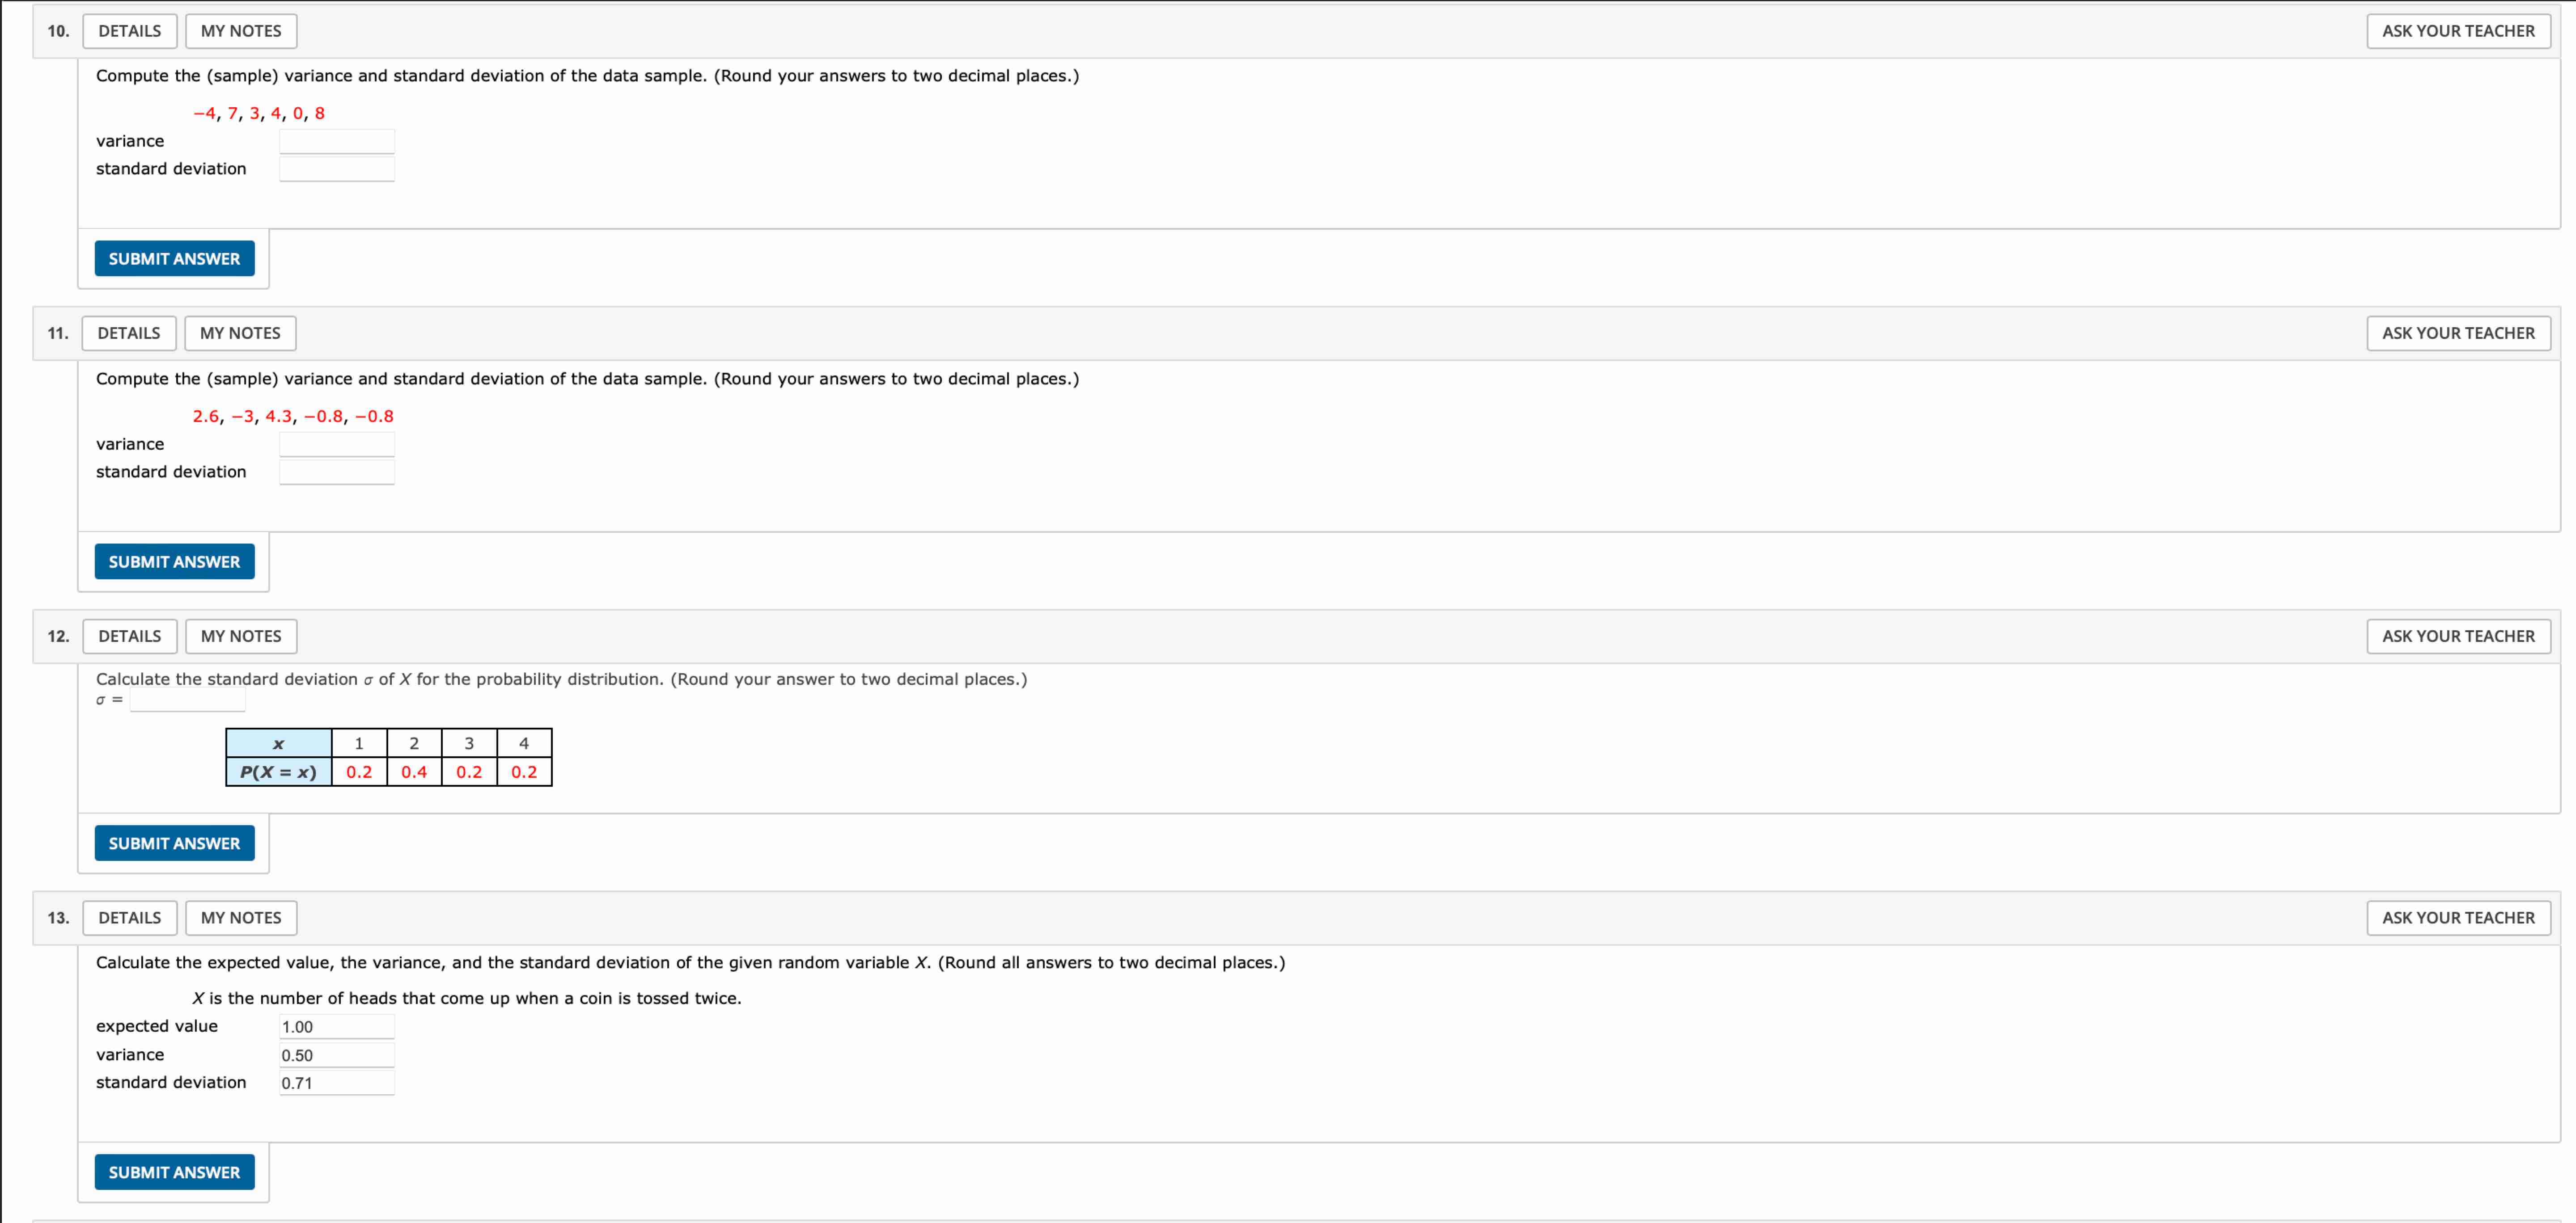Submit the answer for question 11
Image resolution: width=2576 pixels, height=1223 pixels.
[x=175, y=561]
